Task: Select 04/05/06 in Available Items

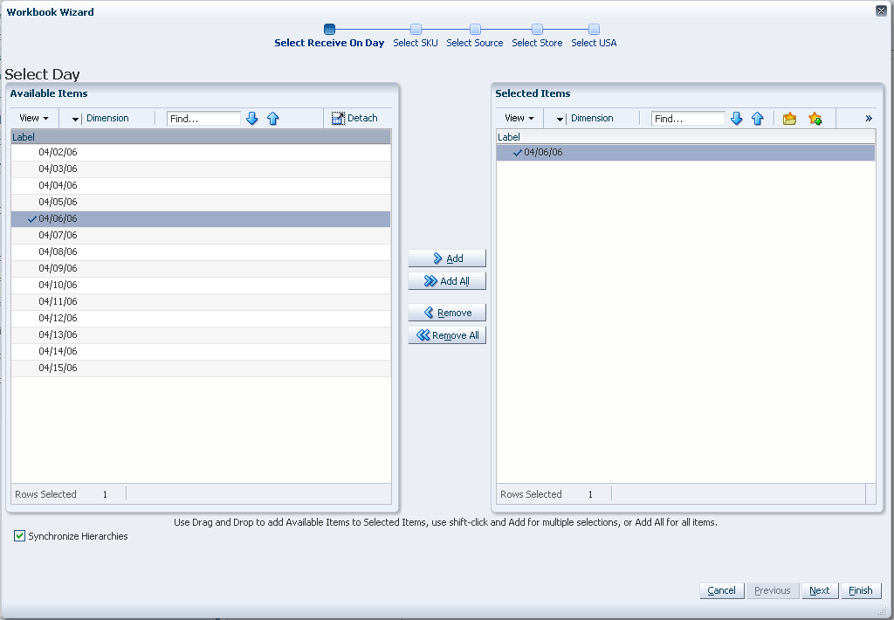Action: [x=201, y=202]
